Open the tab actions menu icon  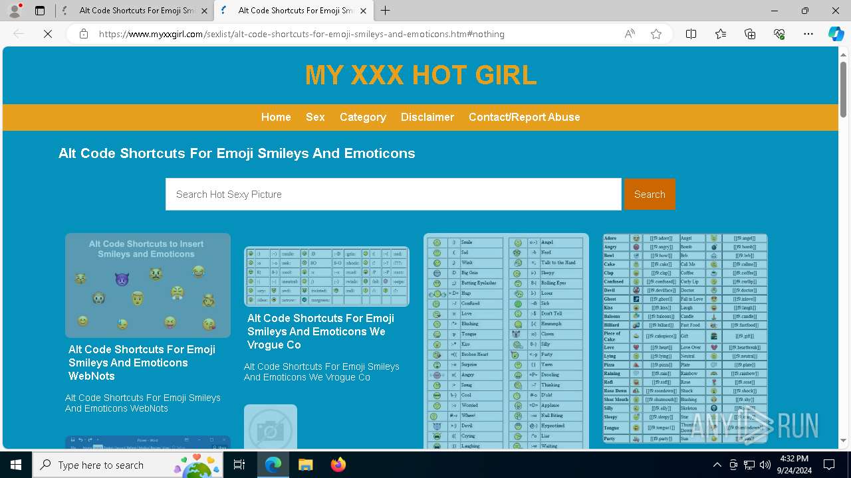40,11
